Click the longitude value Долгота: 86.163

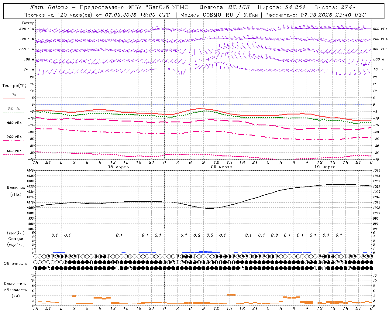[x=225, y=7]
